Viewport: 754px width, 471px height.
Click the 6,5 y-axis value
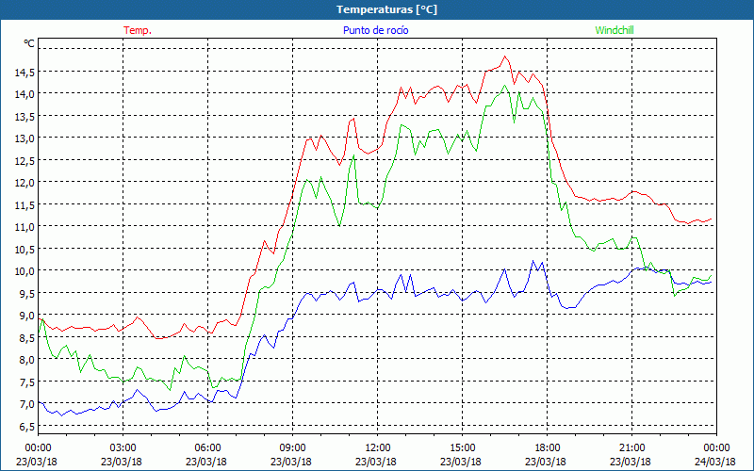(27, 427)
